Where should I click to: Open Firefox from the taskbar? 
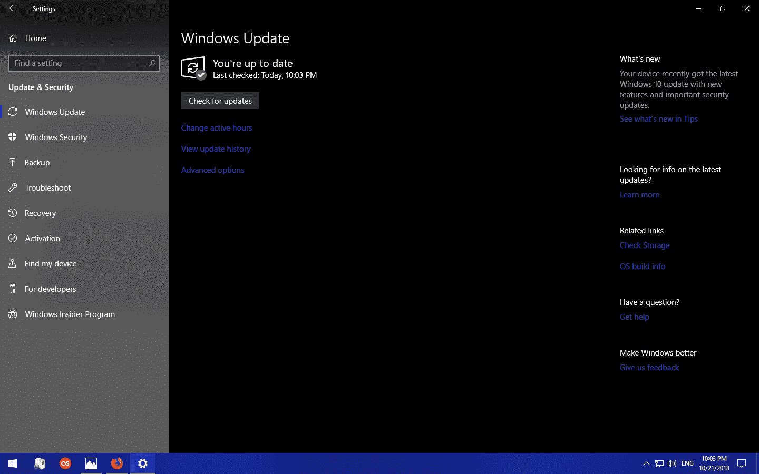point(117,463)
